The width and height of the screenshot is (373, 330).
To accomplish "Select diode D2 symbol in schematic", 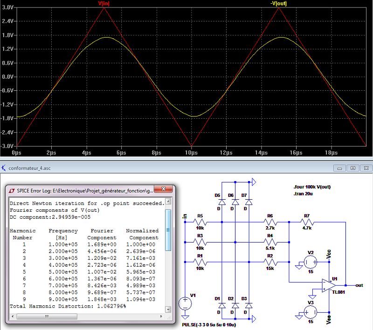I will [x=235, y=305].
